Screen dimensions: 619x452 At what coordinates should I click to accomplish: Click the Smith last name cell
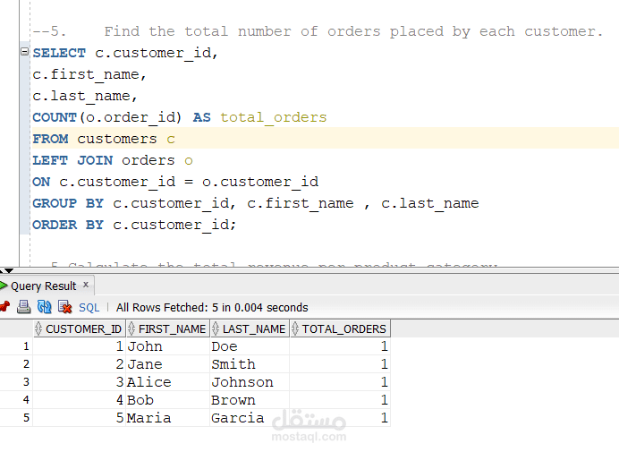(x=233, y=364)
